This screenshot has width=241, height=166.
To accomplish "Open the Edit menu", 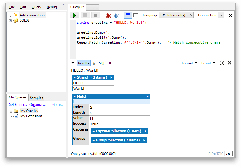I will coord(23,7).
